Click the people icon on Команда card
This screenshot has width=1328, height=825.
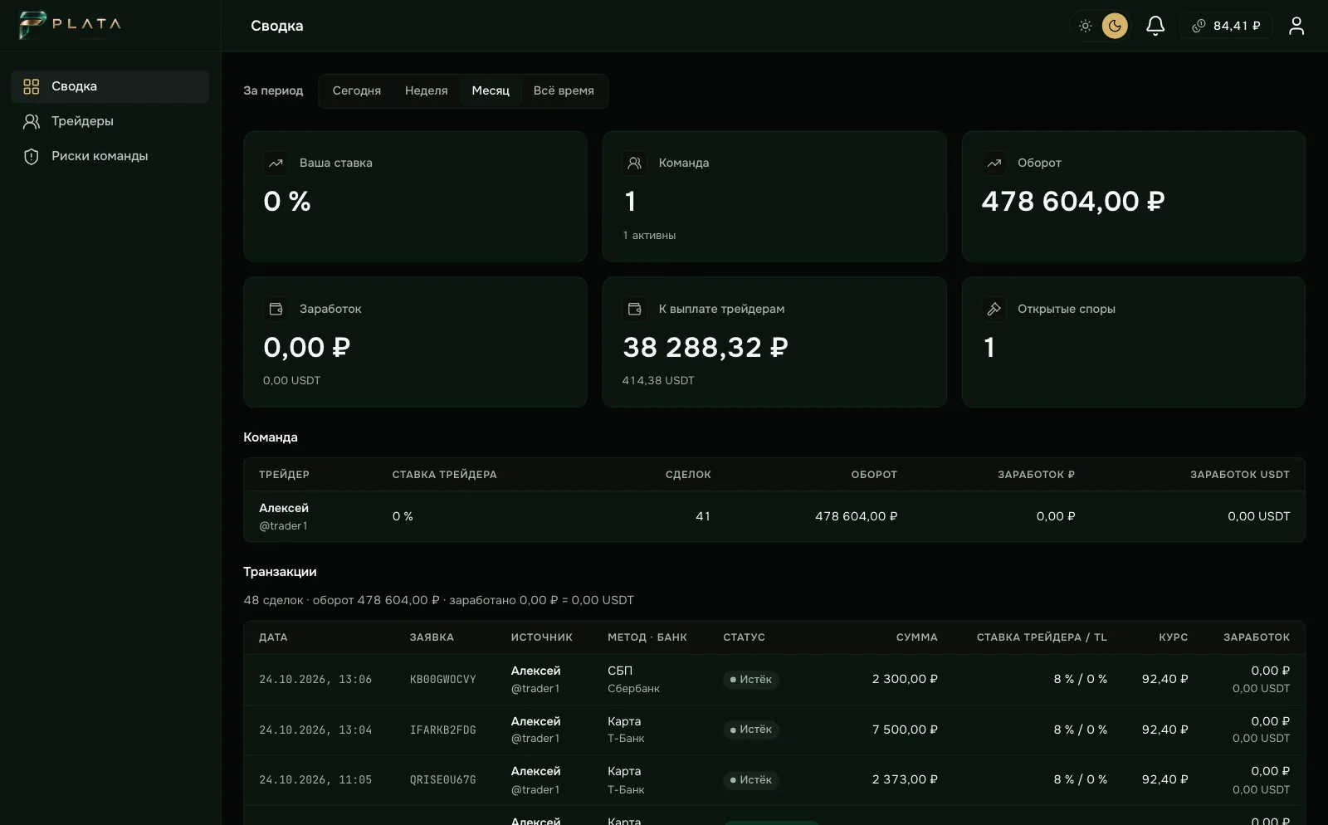635,163
